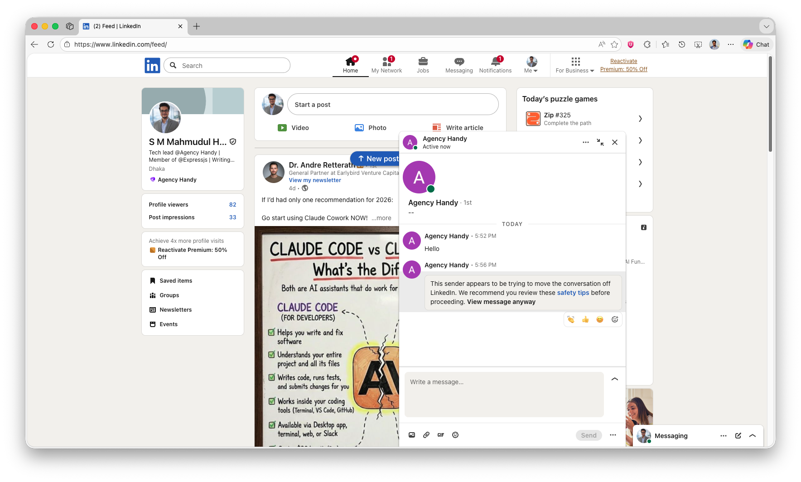Screen dimensions: 801x482
Task: Open the safety tips link
Action: point(573,293)
